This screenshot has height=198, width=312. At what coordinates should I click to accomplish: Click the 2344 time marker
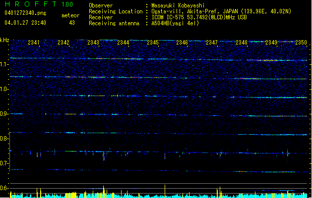[x=123, y=42]
